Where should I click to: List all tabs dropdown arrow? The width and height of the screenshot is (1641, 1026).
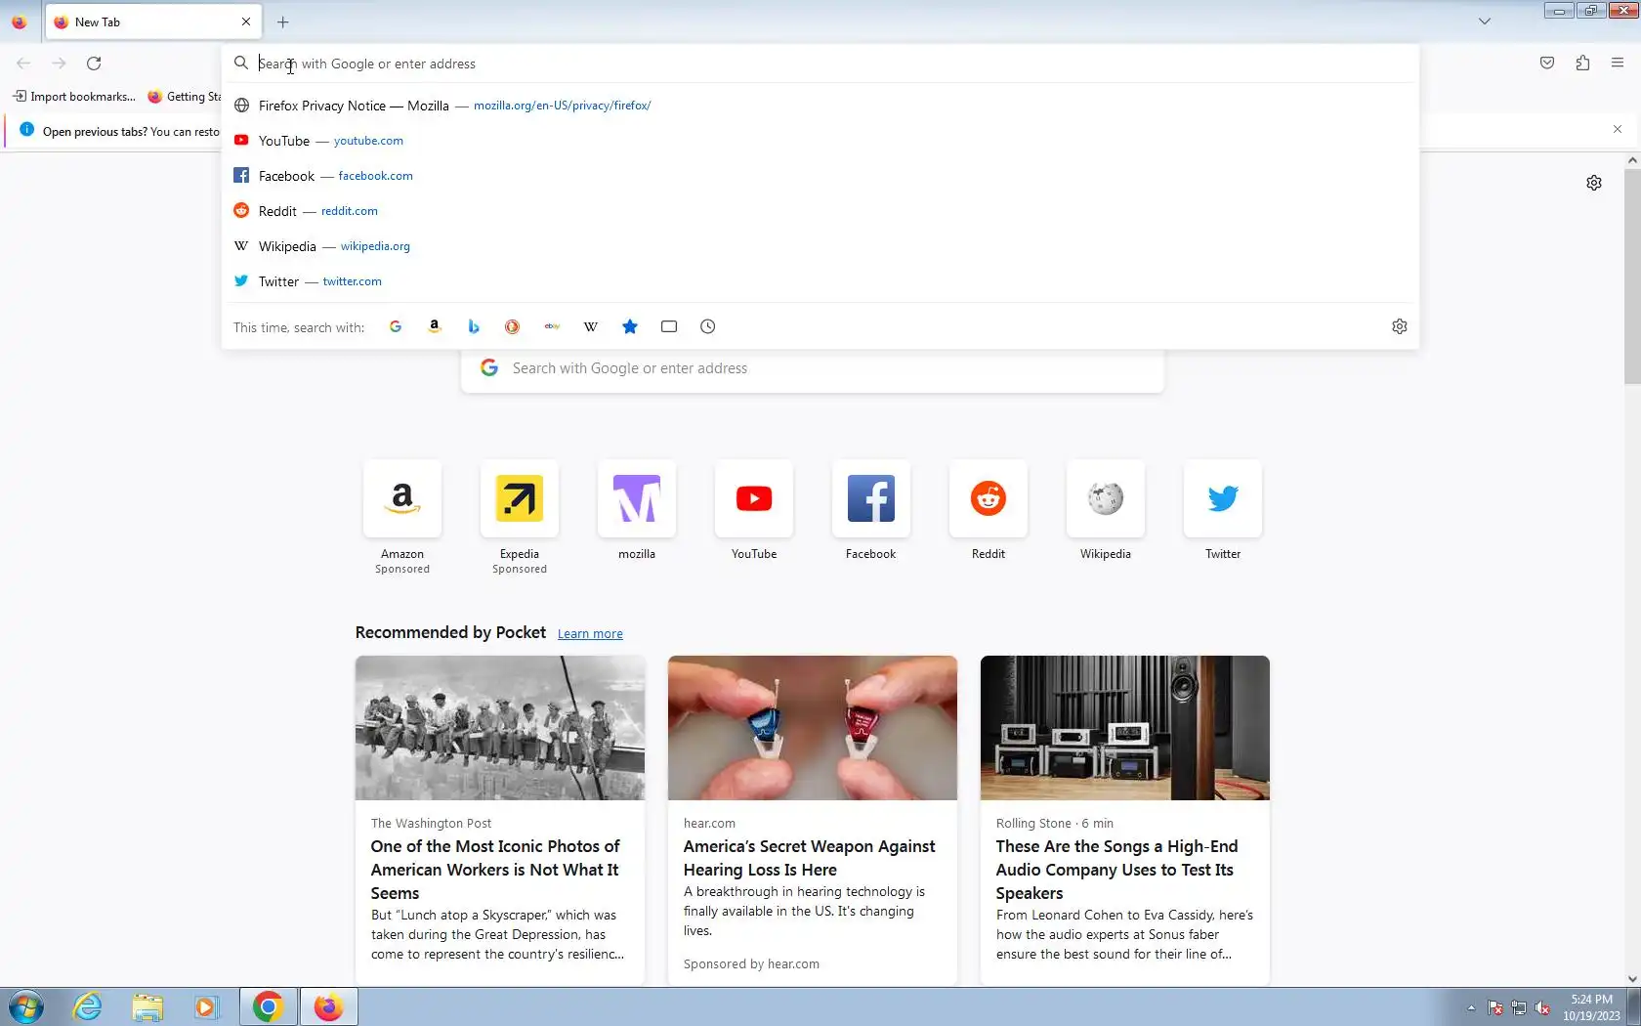pyautogui.click(x=1485, y=21)
